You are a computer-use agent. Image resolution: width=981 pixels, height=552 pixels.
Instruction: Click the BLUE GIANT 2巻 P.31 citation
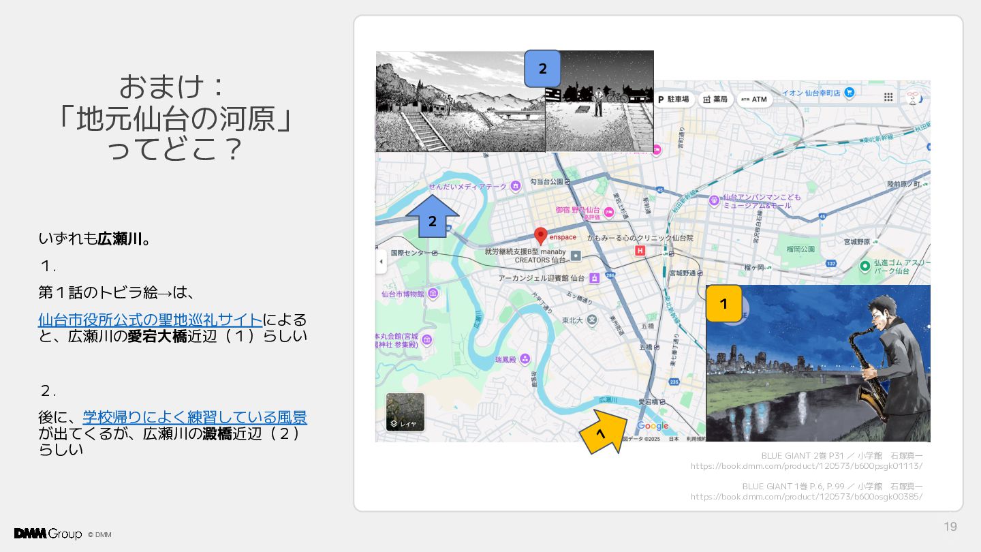(x=841, y=455)
